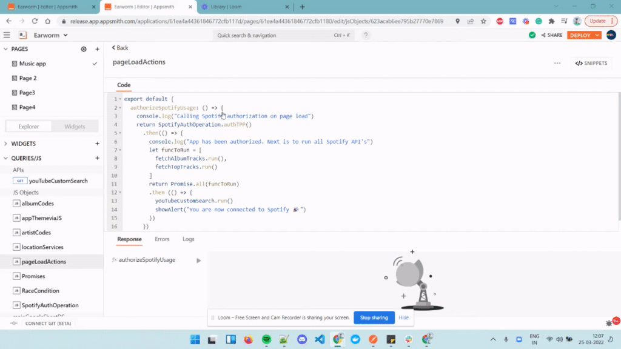Hide the Loom sharing notification
This screenshot has width=621, height=349.
(x=403, y=317)
